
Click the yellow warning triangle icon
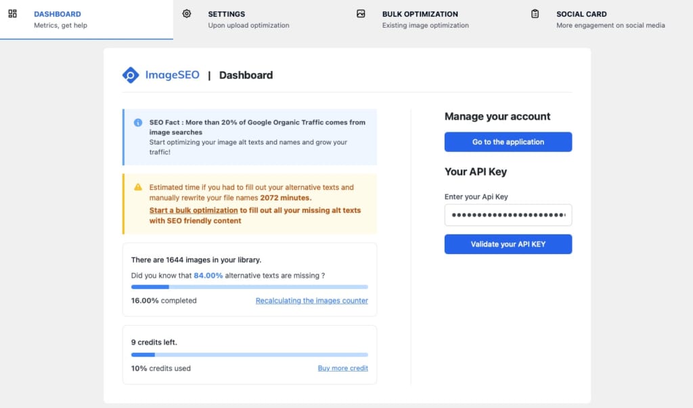click(x=138, y=187)
